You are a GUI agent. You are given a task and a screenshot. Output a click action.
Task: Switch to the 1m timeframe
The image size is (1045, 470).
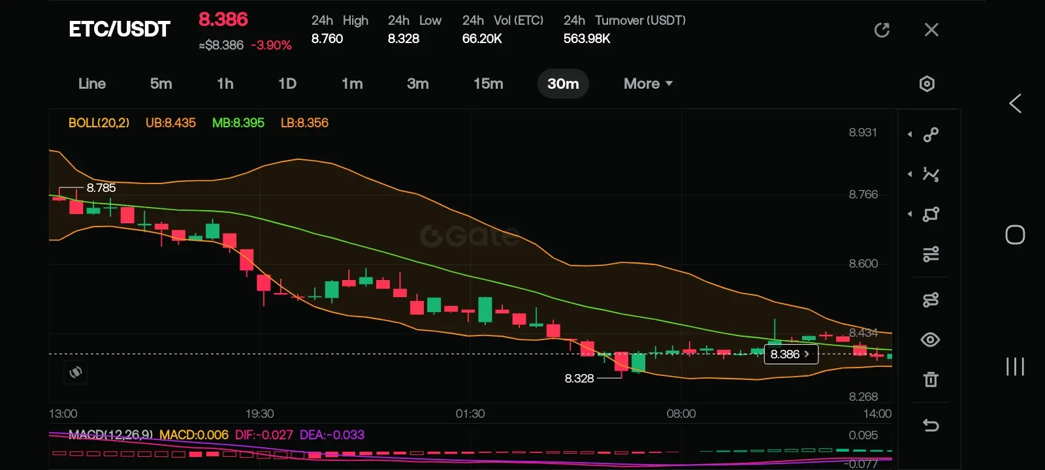[352, 84]
